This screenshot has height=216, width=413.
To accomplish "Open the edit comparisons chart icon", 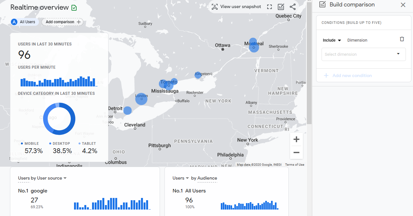I will coord(281,7).
